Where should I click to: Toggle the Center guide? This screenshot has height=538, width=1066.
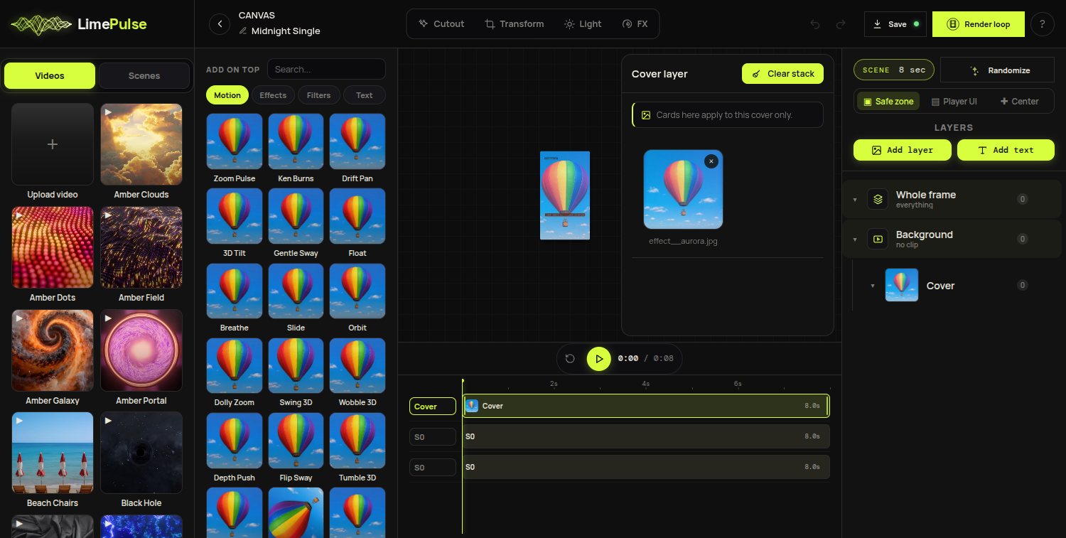point(1020,102)
